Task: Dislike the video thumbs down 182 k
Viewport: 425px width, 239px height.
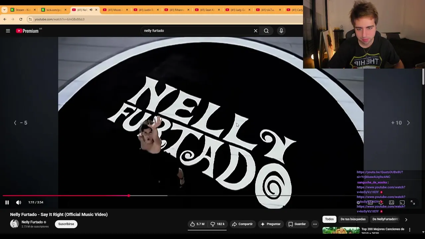Action: [x=217, y=224]
